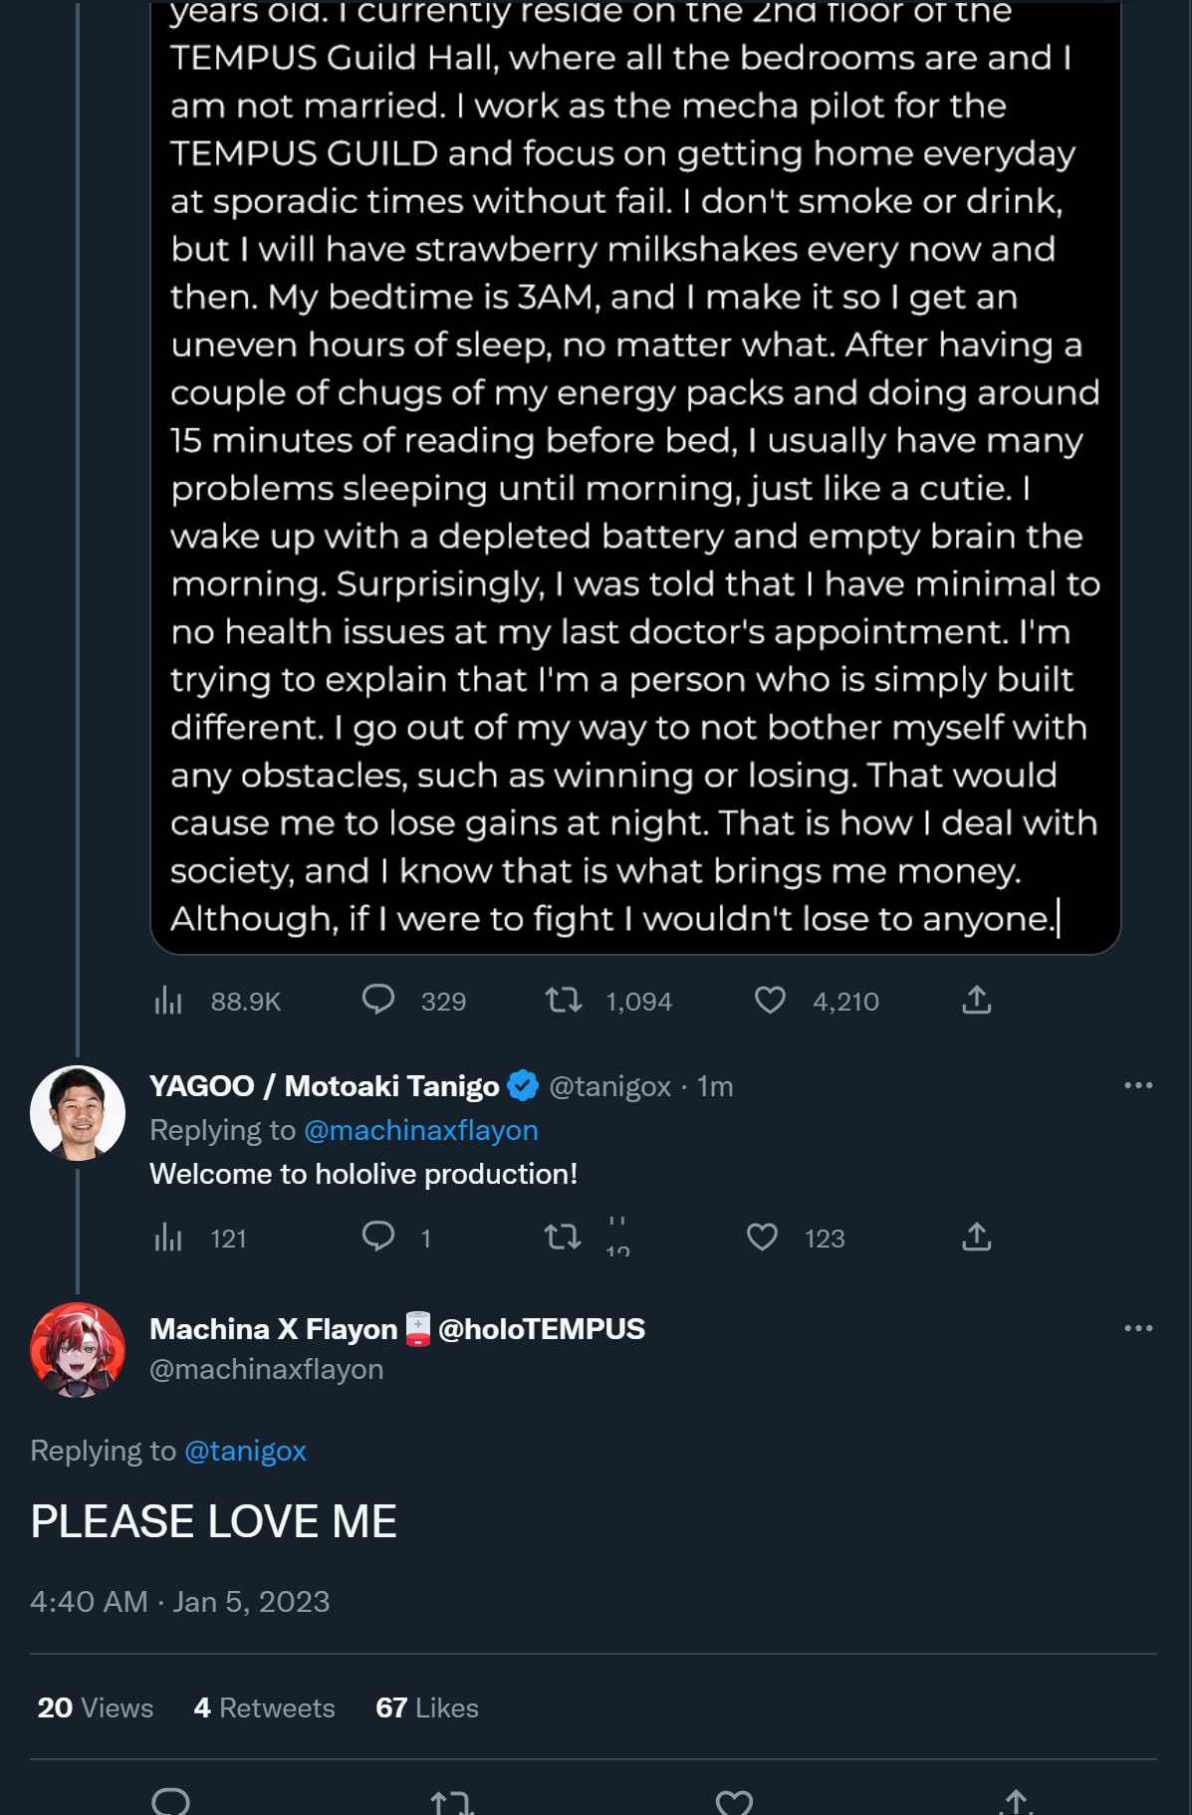Reply to YAGOO's welcome tweet

coord(378,1237)
